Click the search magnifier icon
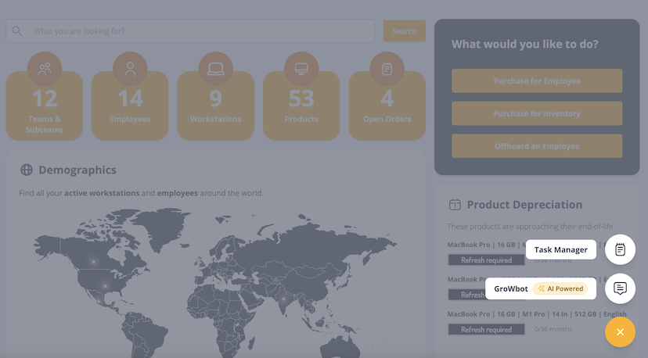The width and height of the screenshot is (648, 358). pos(17,31)
